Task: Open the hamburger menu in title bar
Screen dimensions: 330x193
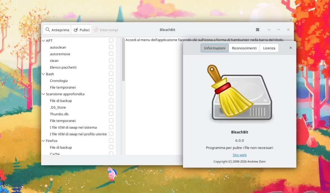Action: (x=257, y=30)
